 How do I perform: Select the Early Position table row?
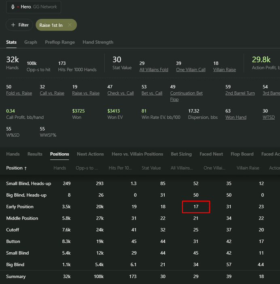(x=20, y=207)
